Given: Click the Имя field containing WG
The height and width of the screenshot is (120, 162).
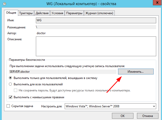Looking at the screenshot, I should [x=96, y=20].
